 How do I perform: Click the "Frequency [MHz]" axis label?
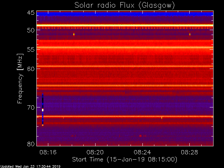20,78
